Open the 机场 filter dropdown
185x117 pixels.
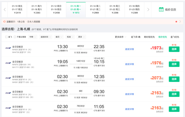tap(70, 37)
